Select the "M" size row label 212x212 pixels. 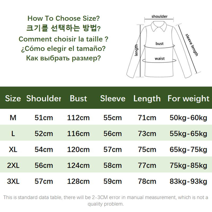[x=13, y=118]
